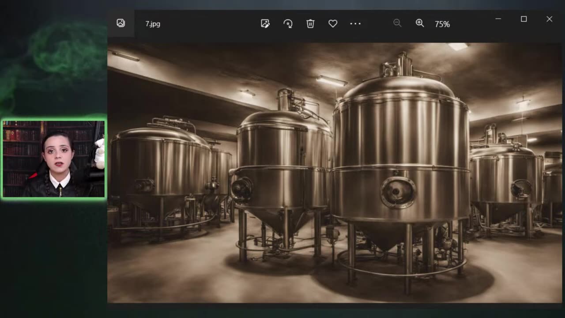This screenshot has height=318, width=565.
Task: Rotate the image with the rotate icon
Action: point(288,24)
